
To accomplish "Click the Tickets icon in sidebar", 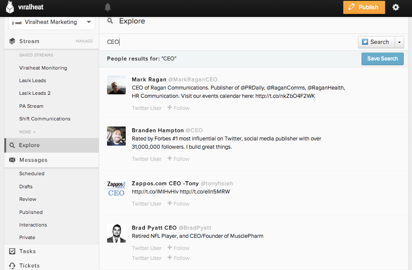I will tap(12, 265).
